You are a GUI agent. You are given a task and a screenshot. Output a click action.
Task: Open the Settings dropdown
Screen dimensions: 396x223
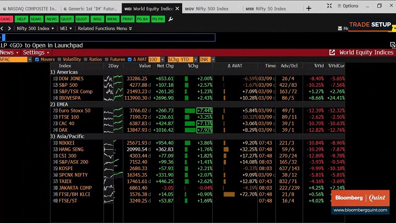coord(36,52)
